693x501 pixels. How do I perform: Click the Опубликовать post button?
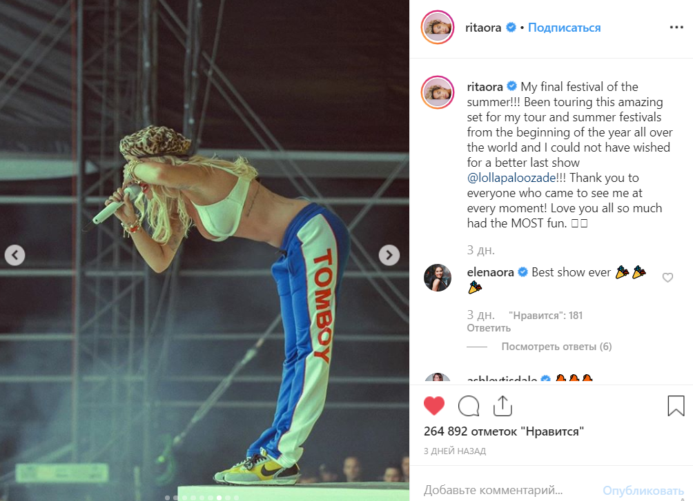643,491
